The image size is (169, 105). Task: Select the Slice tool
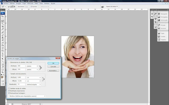[x=3, y=29]
